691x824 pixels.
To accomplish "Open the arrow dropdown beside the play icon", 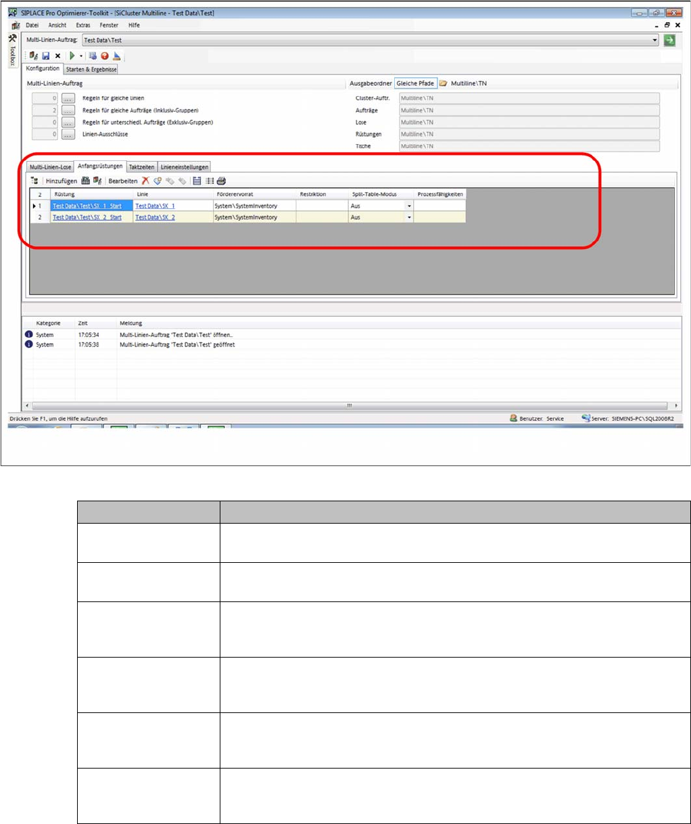I will tap(81, 56).
